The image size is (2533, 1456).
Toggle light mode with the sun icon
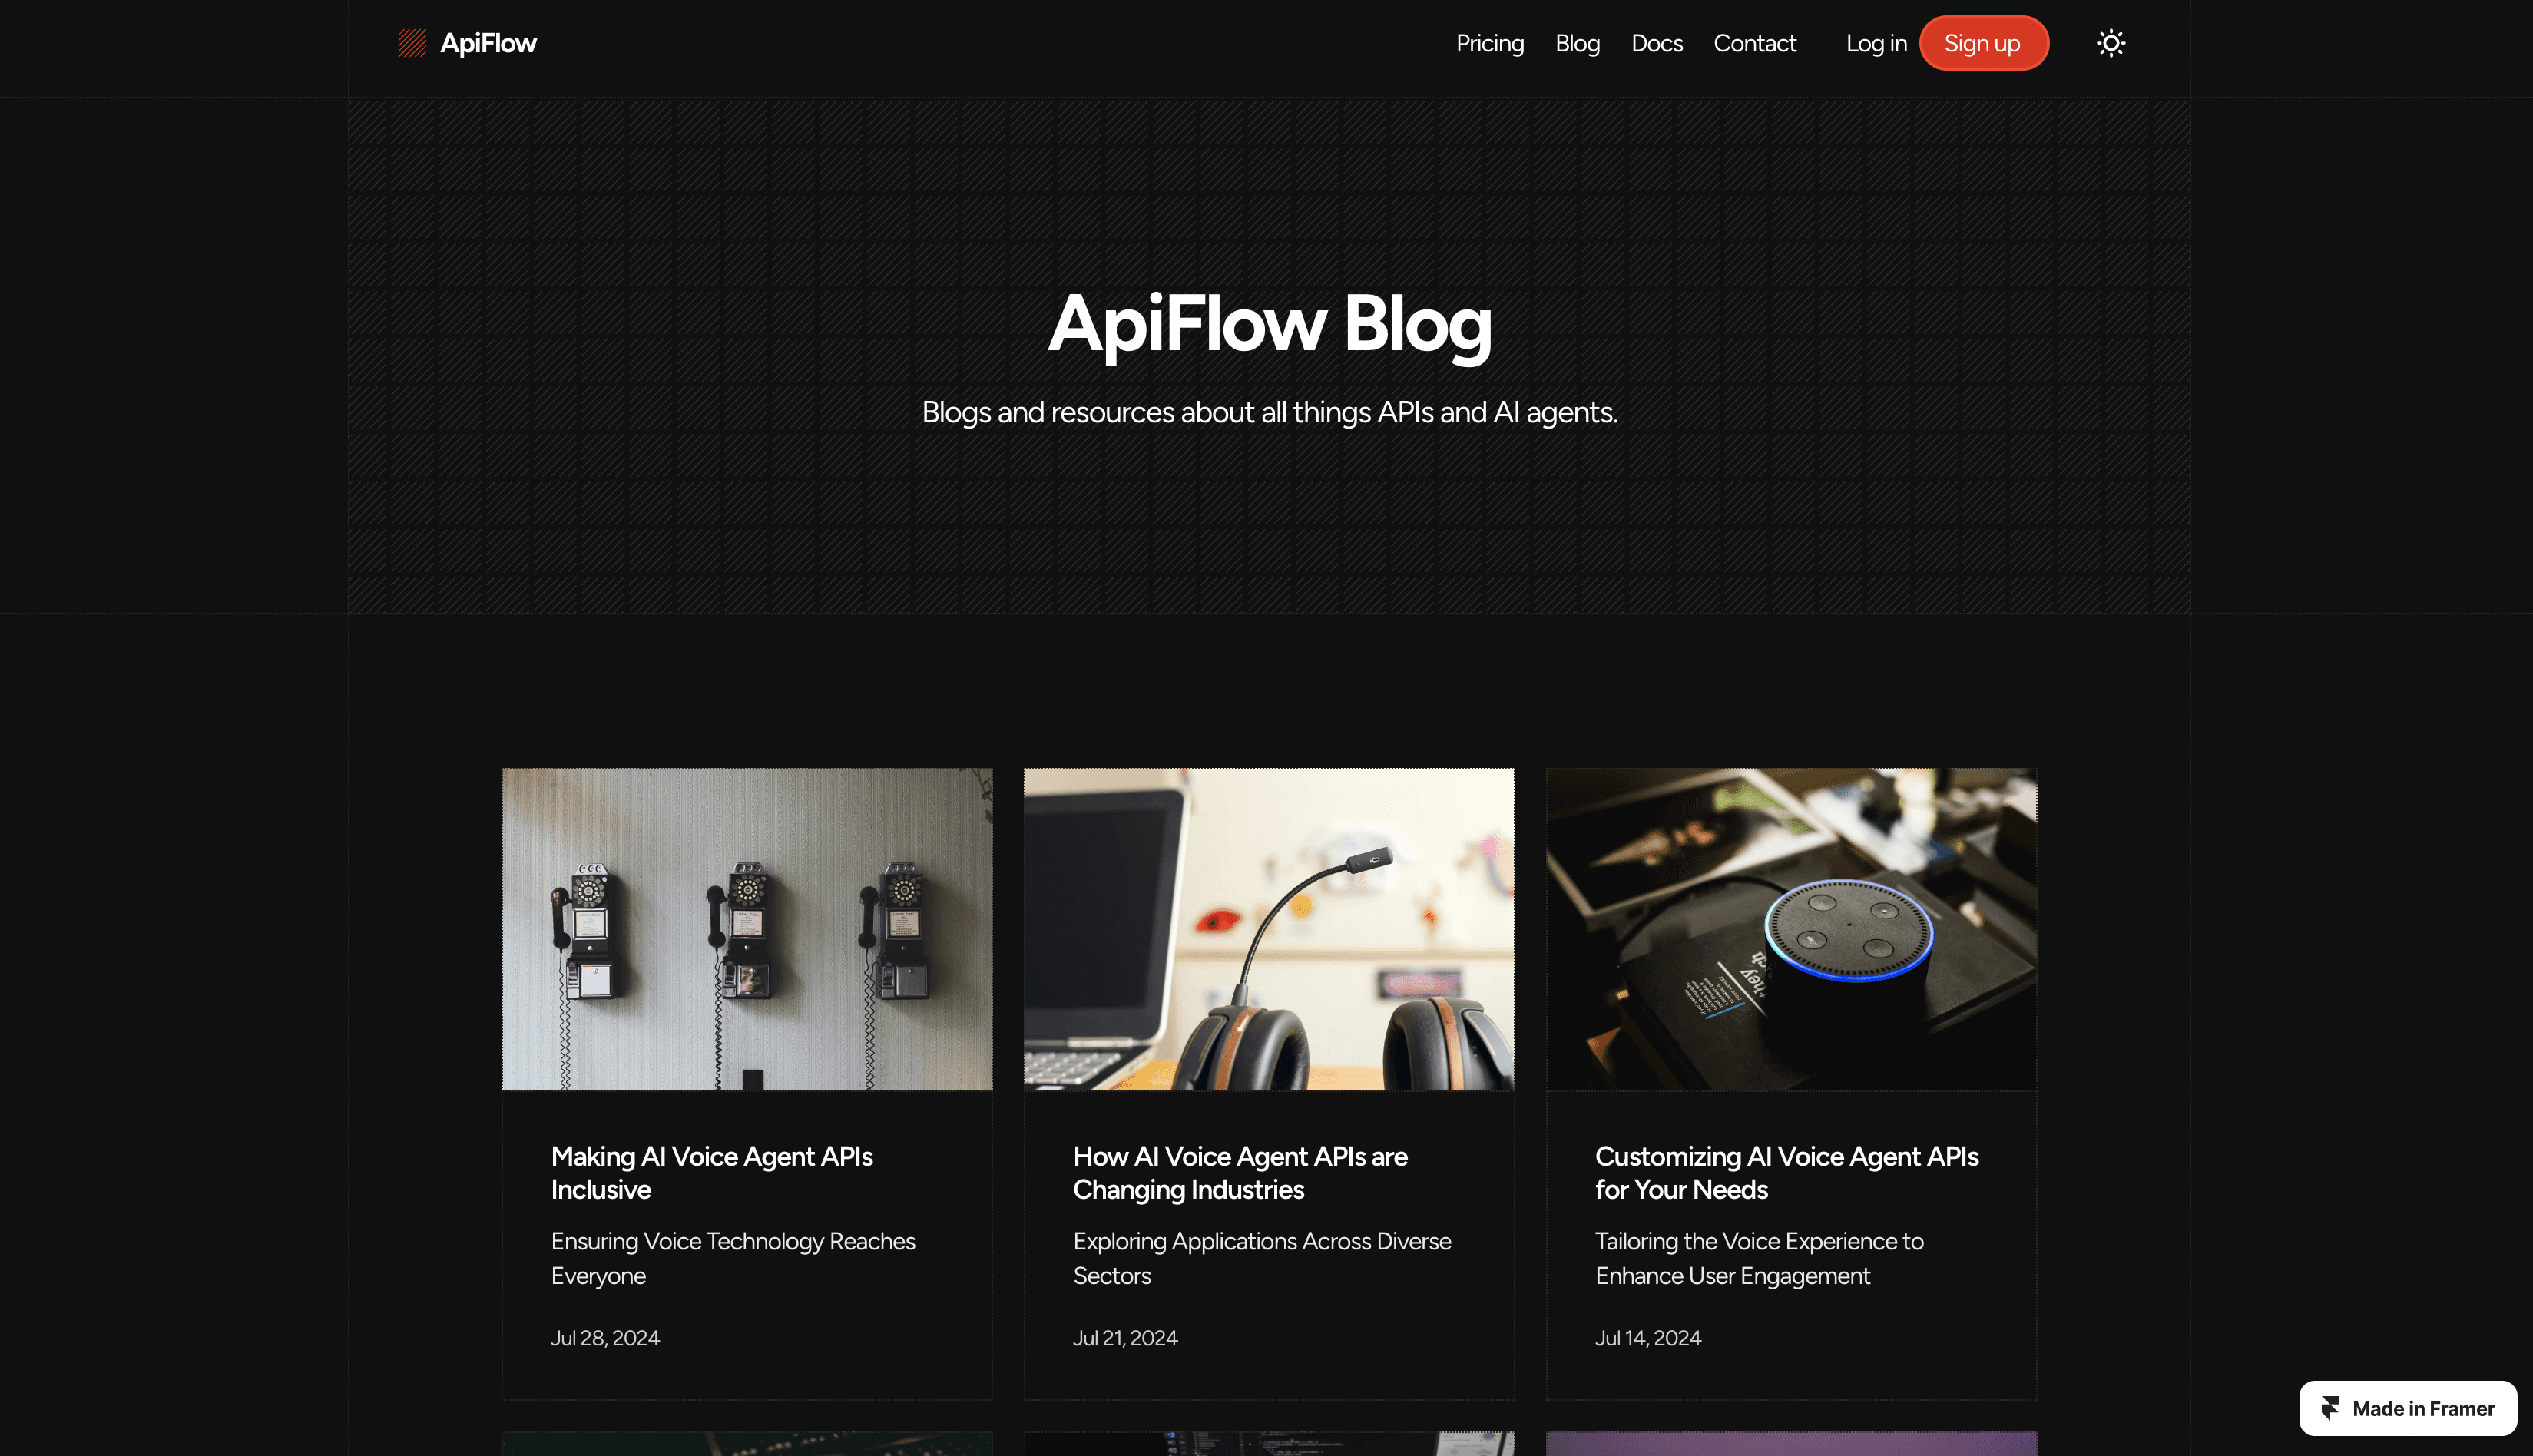(x=2110, y=43)
